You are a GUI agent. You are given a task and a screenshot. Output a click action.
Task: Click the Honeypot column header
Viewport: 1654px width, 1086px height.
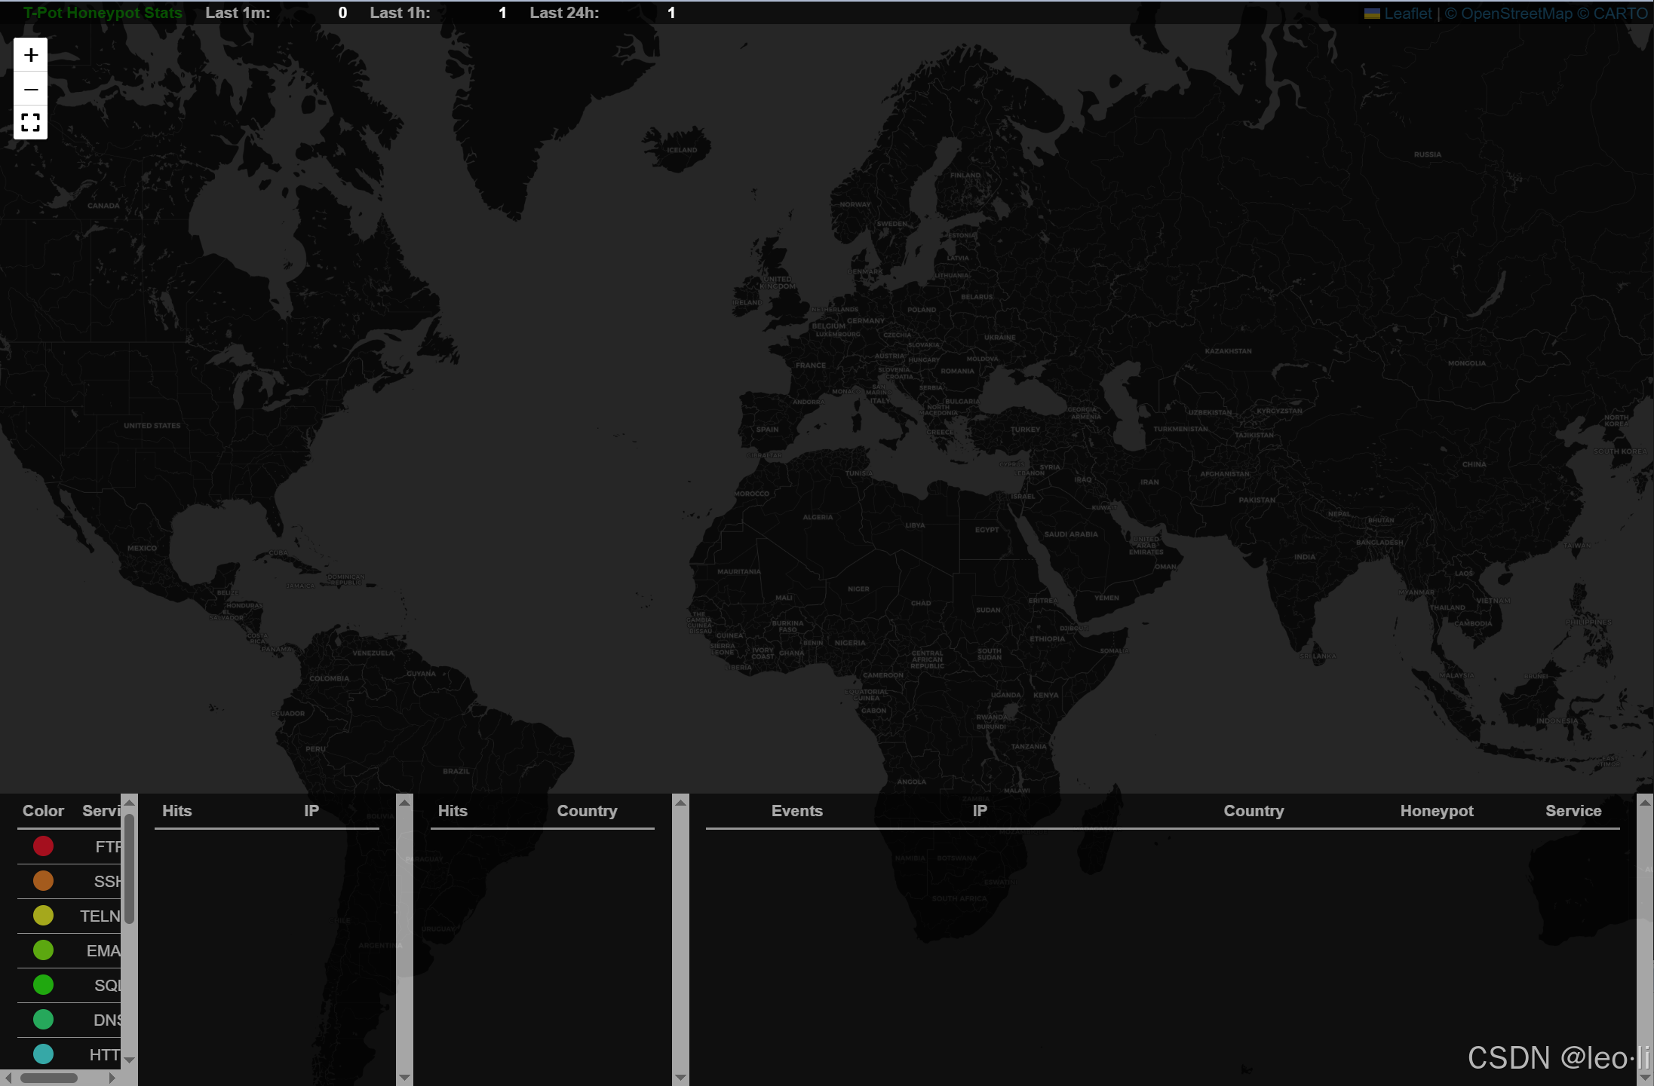tap(1436, 811)
